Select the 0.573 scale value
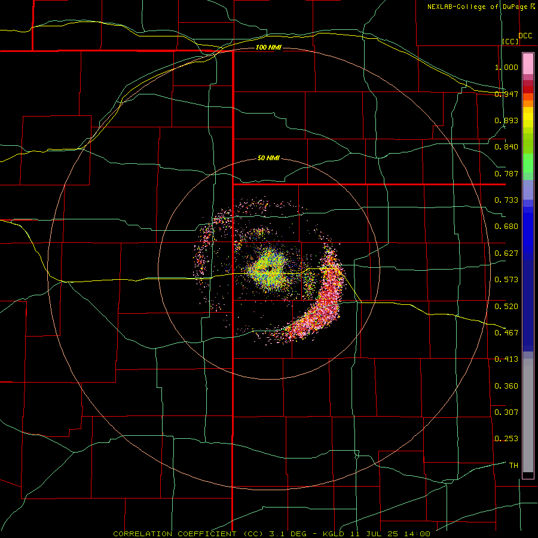538x538 pixels. point(506,280)
